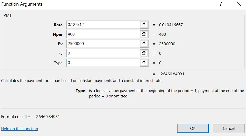Click the Pv input field with 2500000
246x136 pixels.
tap(103, 44)
